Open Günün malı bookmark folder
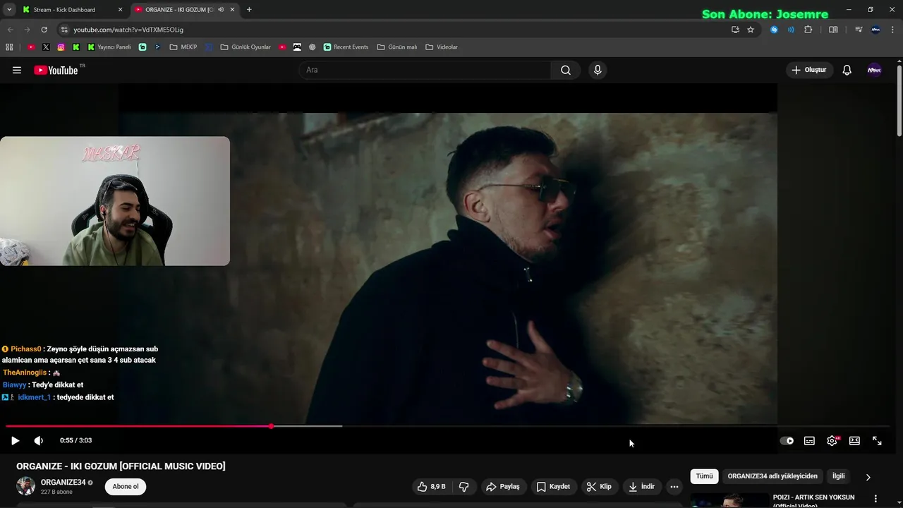 (x=397, y=47)
